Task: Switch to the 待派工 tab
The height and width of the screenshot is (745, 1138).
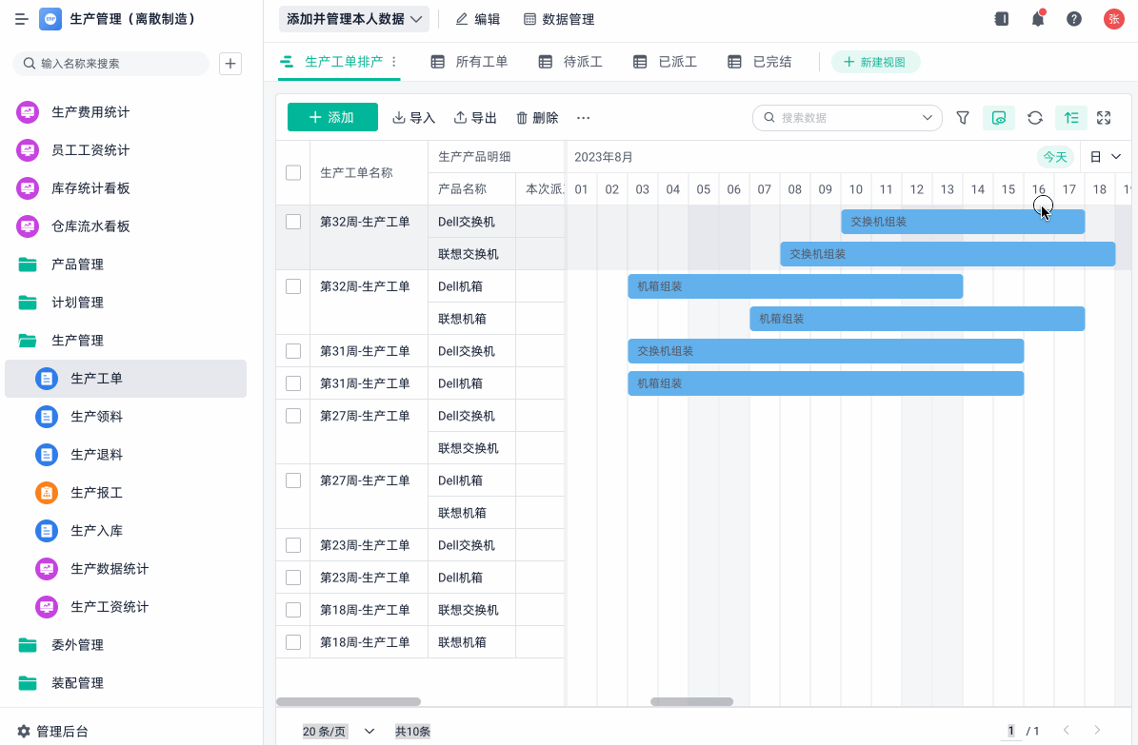Action: point(570,62)
